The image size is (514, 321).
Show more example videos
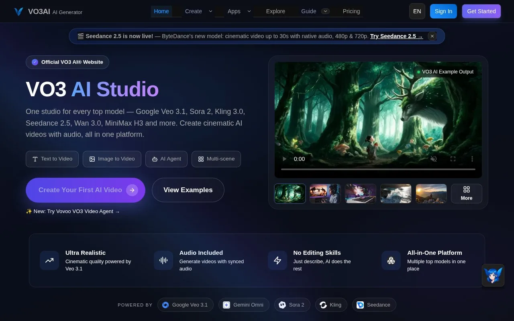tap(467, 193)
